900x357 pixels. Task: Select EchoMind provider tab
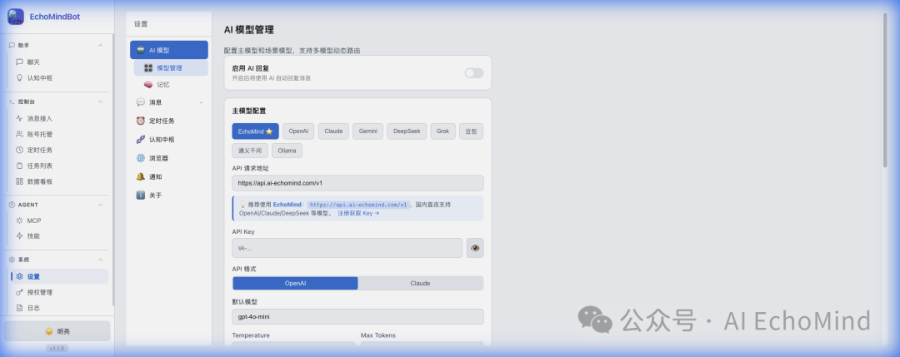pyautogui.click(x=256, y=131)
